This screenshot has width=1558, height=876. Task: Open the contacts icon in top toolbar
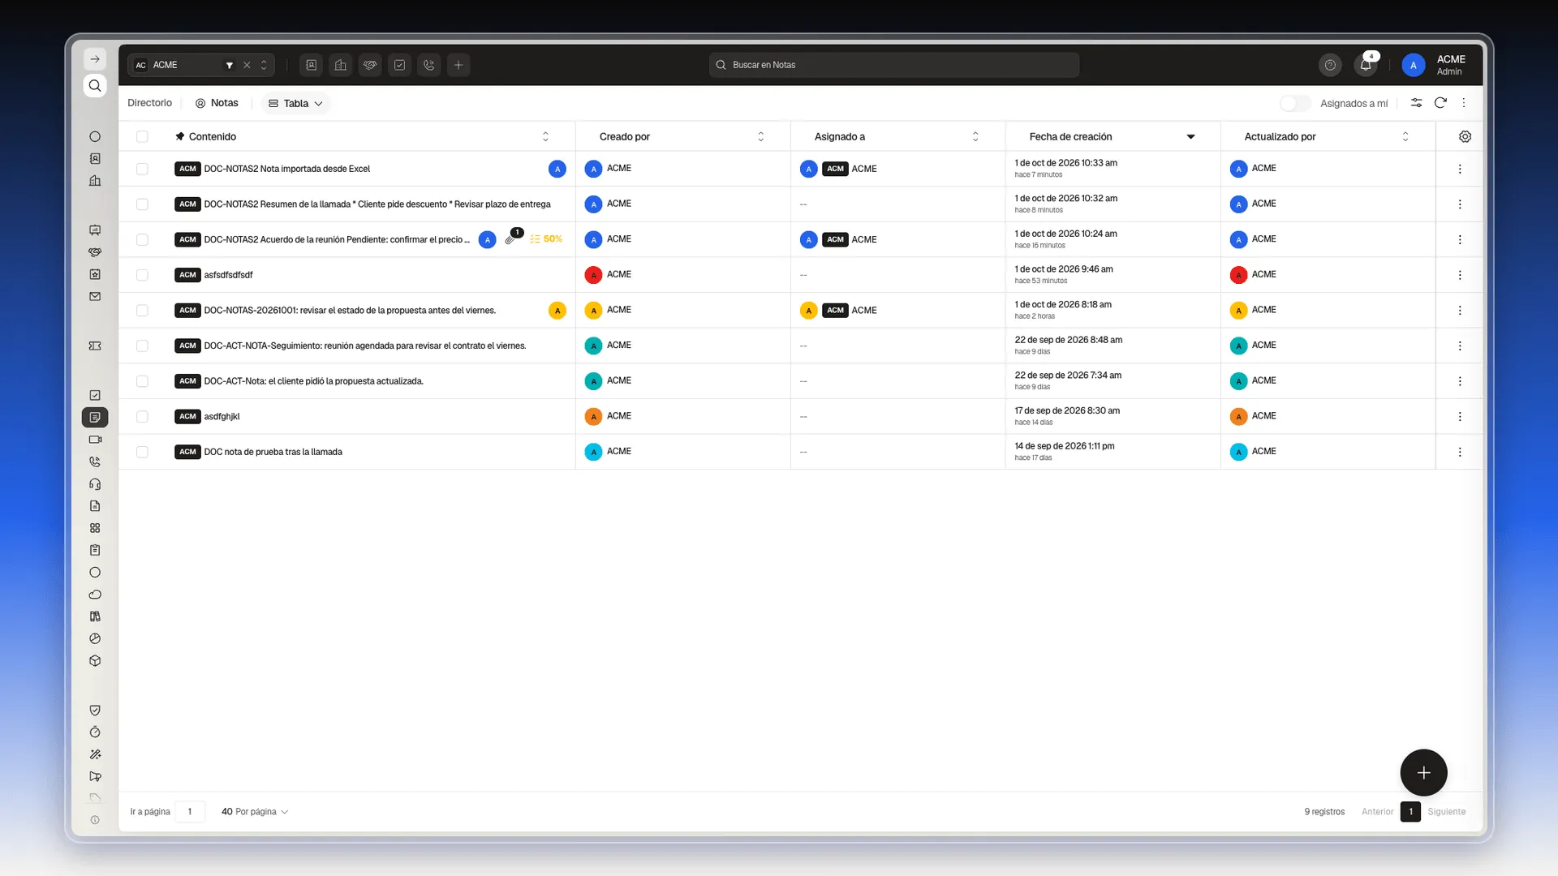click(x=312, y=65)
